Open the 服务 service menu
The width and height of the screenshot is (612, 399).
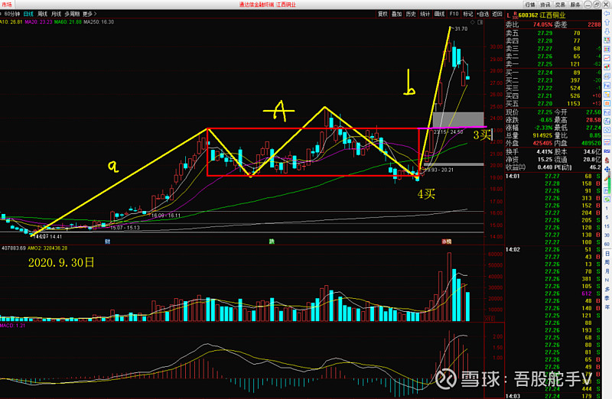[575, 5]
